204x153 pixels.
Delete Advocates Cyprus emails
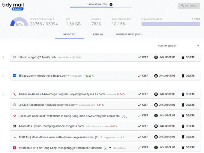(188, 126)
